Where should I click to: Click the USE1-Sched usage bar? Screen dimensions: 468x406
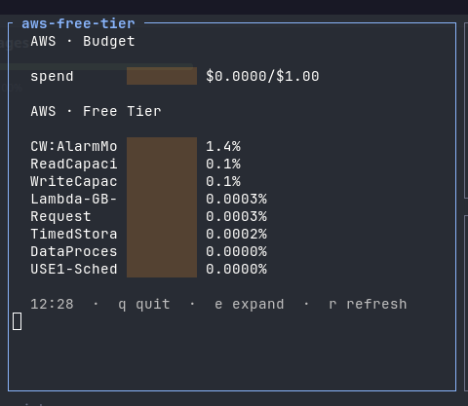[162, 269]
